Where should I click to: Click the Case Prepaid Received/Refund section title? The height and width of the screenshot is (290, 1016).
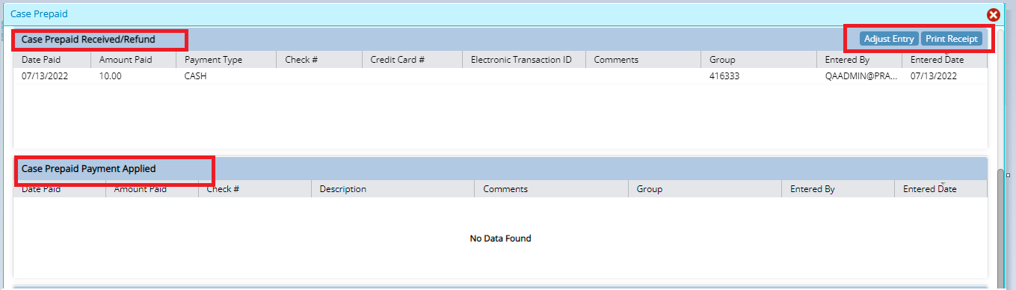(88, 39)
